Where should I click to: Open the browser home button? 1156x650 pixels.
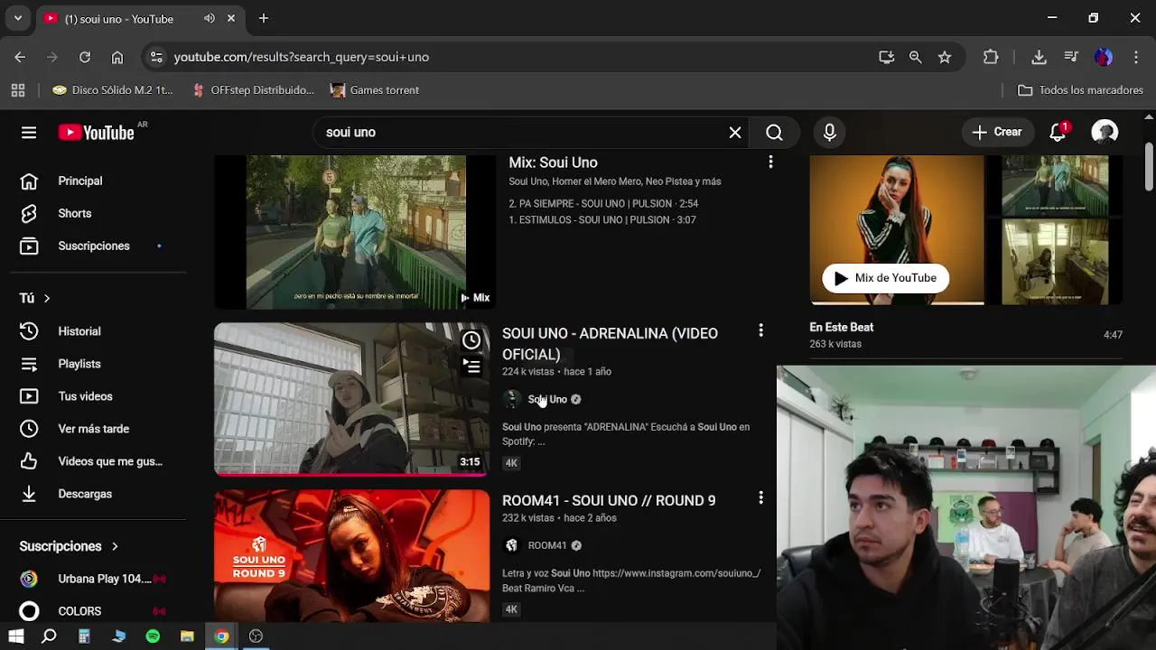point(117,57)
